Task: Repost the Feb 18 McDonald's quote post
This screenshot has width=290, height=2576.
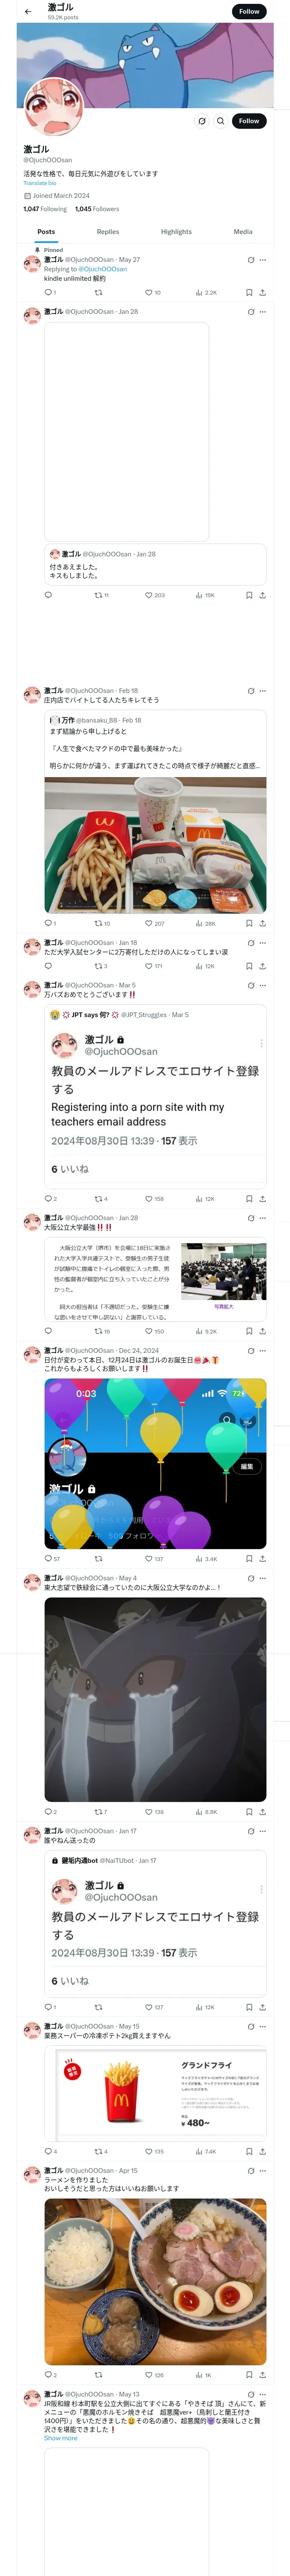Action: pyautogui.click(x=101, y=923)
